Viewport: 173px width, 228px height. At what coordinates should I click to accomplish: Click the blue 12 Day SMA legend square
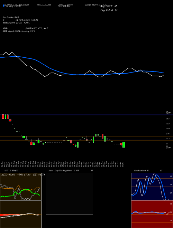(4, 6)
